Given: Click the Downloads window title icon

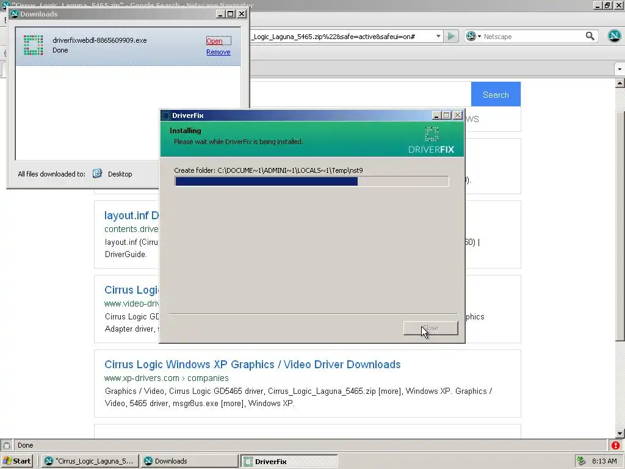Looking at the screenshot, I should point(15,14).
